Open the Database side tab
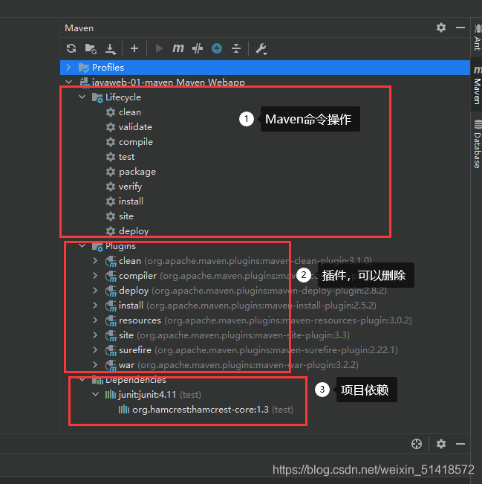 tap(478, 144)
